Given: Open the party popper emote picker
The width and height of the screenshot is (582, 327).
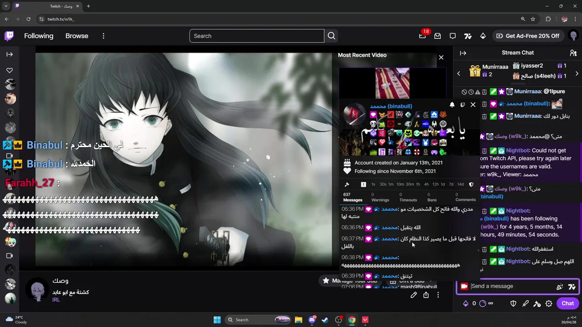Looking at the screenshot, I should (560, 287).
